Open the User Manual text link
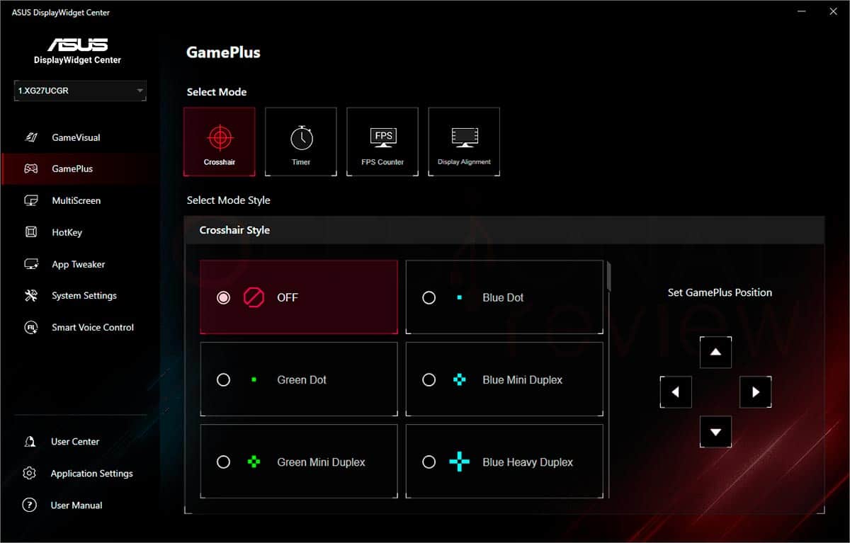 [76, 505]
